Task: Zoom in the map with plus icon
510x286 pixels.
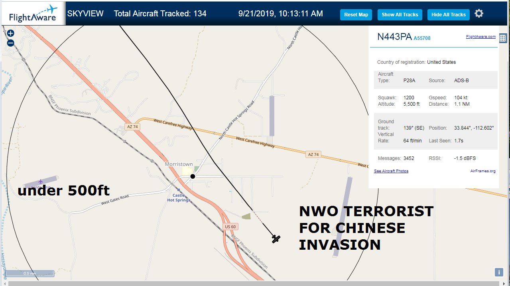Action: pos(11,34)
